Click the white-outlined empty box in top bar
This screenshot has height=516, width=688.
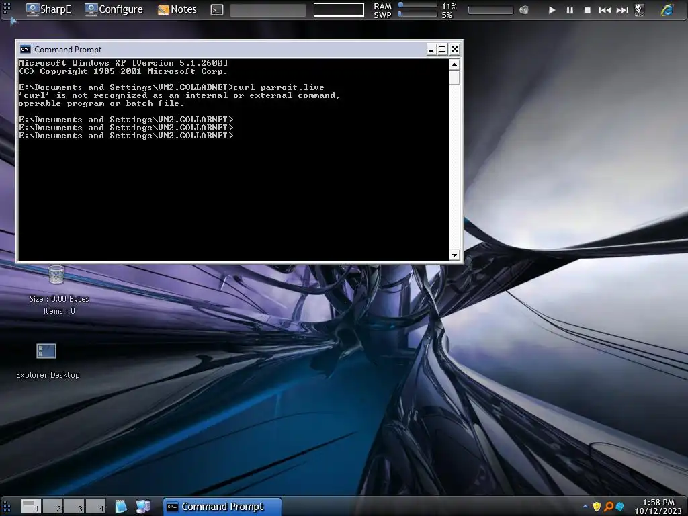coord(339,9)
